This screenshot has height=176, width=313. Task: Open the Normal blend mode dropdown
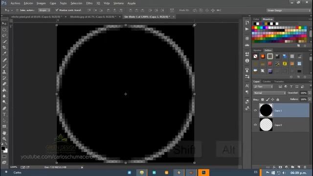[269, 93]
